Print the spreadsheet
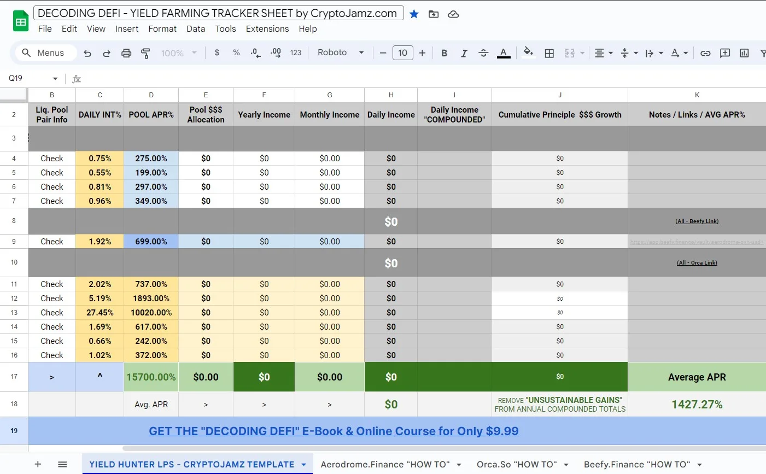766x474 pixels. pos(126,53)
